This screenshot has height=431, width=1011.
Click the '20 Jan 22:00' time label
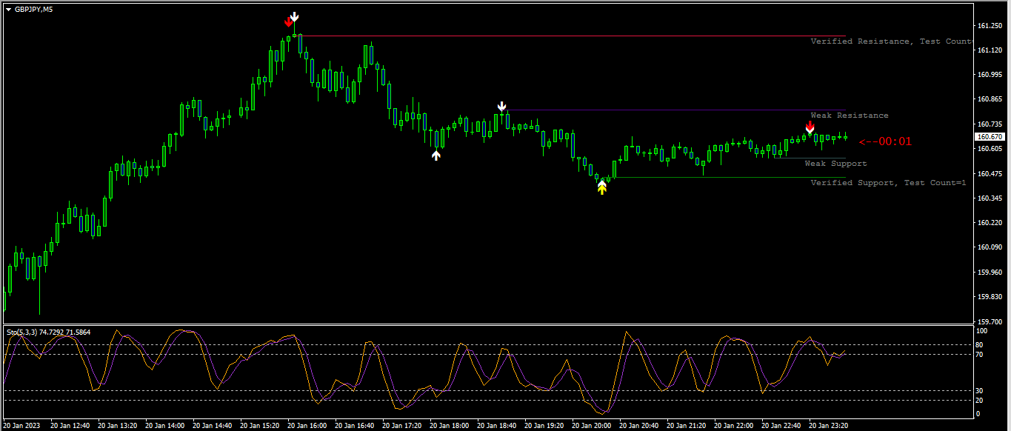click(x=734, y=426)
